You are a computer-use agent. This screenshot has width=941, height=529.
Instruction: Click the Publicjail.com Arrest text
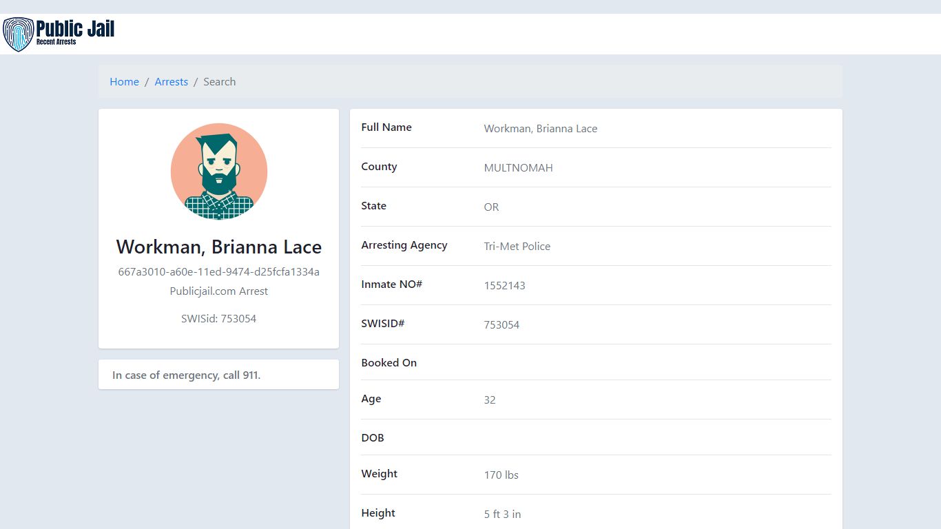tap(219, 291)
